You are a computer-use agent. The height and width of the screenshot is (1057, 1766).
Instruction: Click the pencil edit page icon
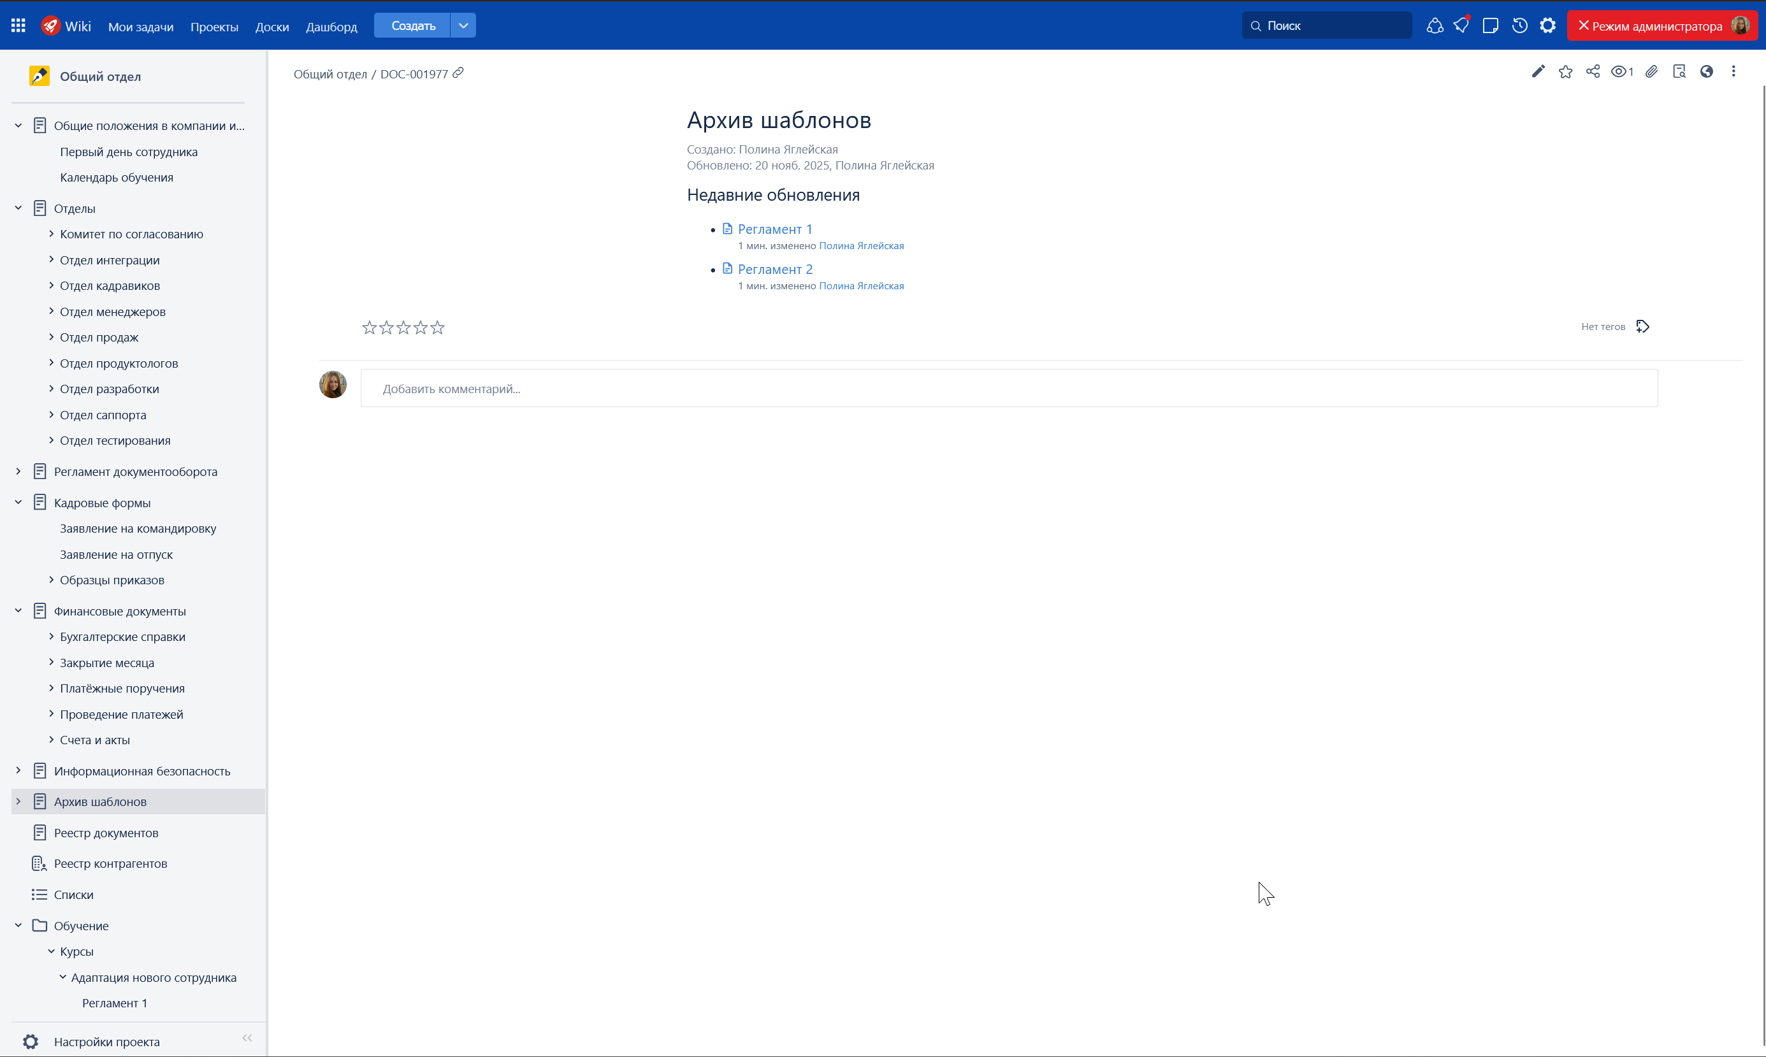[x=1538, y=71]
